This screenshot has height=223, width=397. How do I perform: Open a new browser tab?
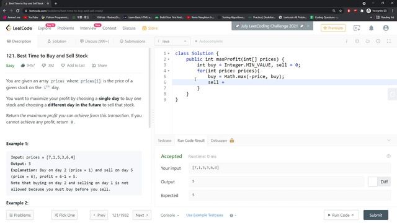point(56,4)
